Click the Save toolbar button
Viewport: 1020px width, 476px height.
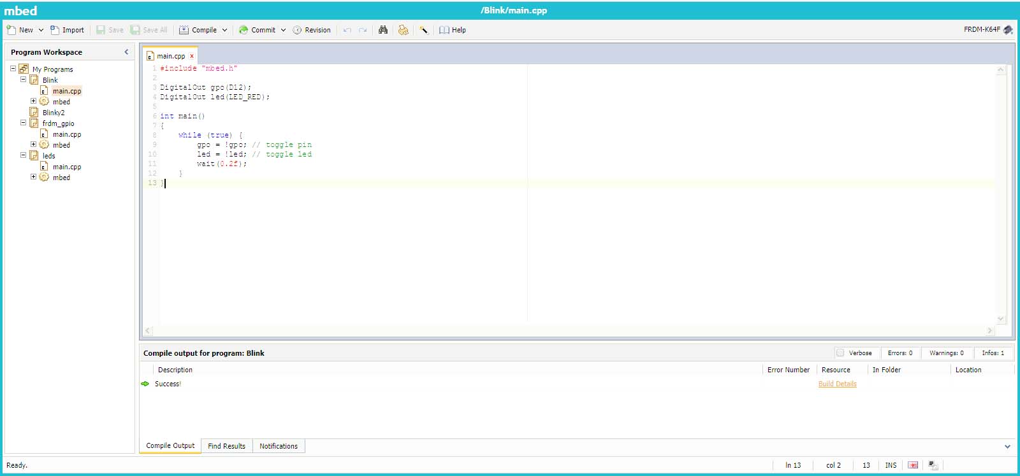coord(110,30)
